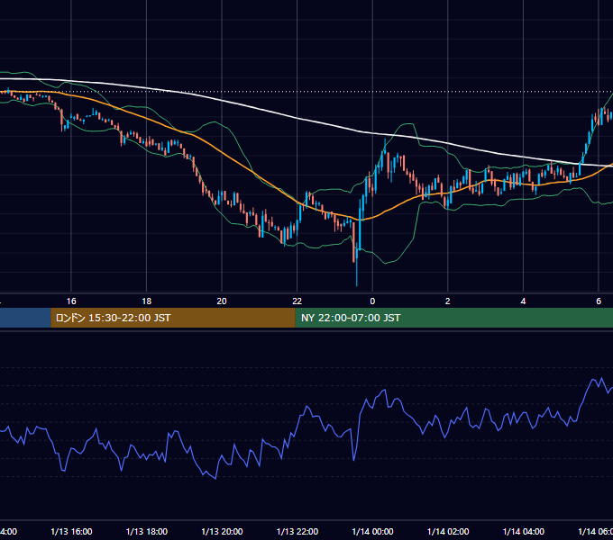Click the 1/13 16:00 label on lower axis
613x540 pixels.
click(71, 531)
